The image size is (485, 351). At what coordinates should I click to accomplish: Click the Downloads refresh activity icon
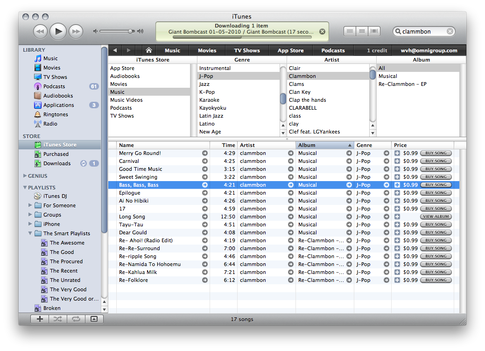point(84,163)
